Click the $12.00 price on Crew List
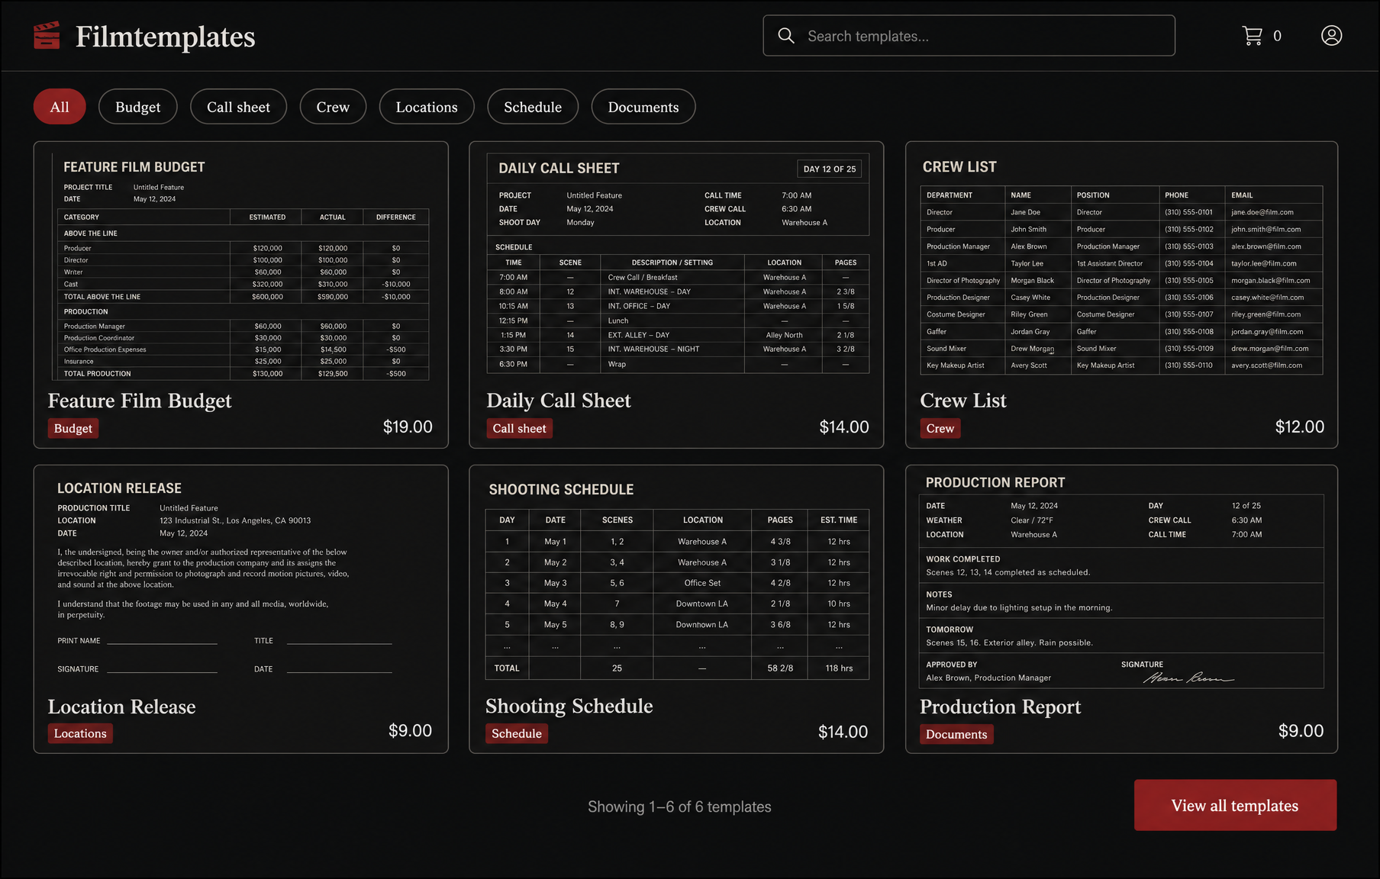Screen dimensions: 1380x879 (x=1300, y=427)
